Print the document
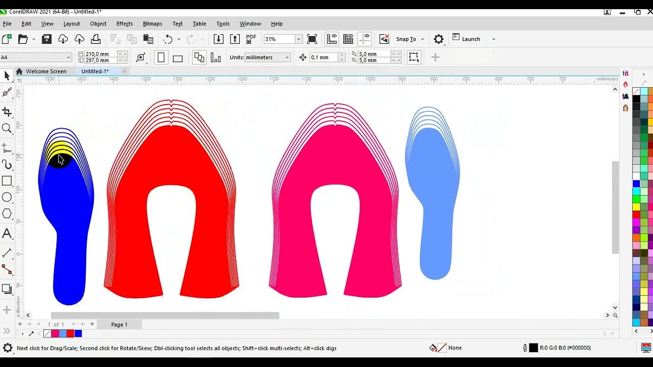The height and width of the screenshot is (367, 653). click(95, 39)
